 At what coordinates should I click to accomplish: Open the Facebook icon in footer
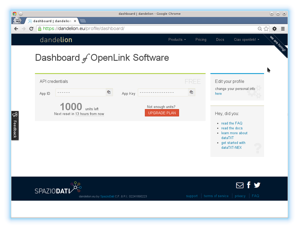click(x=249, y=185)
